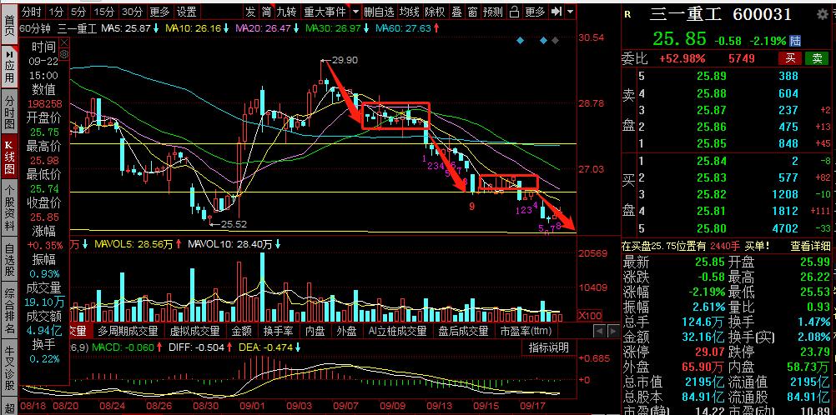Toggle 窗 multi-window view

point(472,11)
